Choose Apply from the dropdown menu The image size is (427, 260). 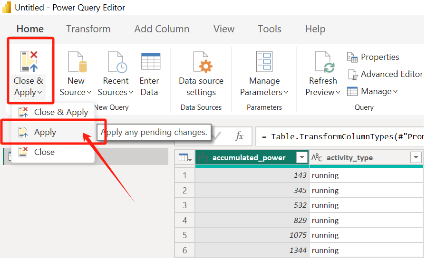tap(53, 132)
